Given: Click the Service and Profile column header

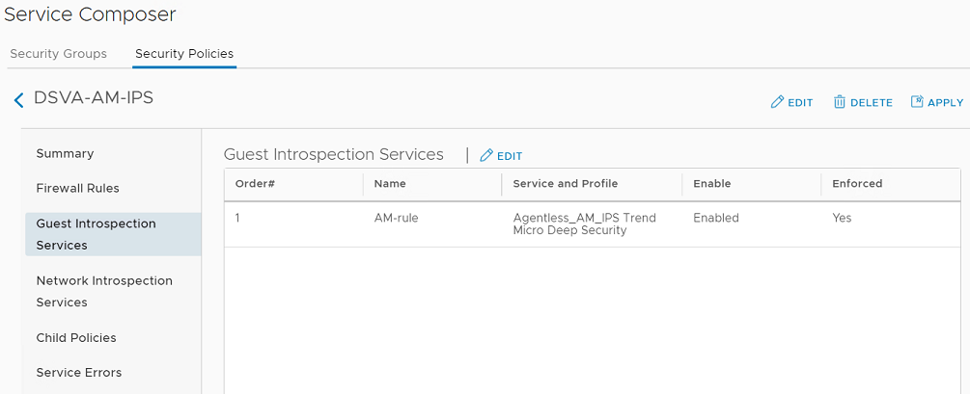Looking at the screenshot, I should tap(565, 183).
